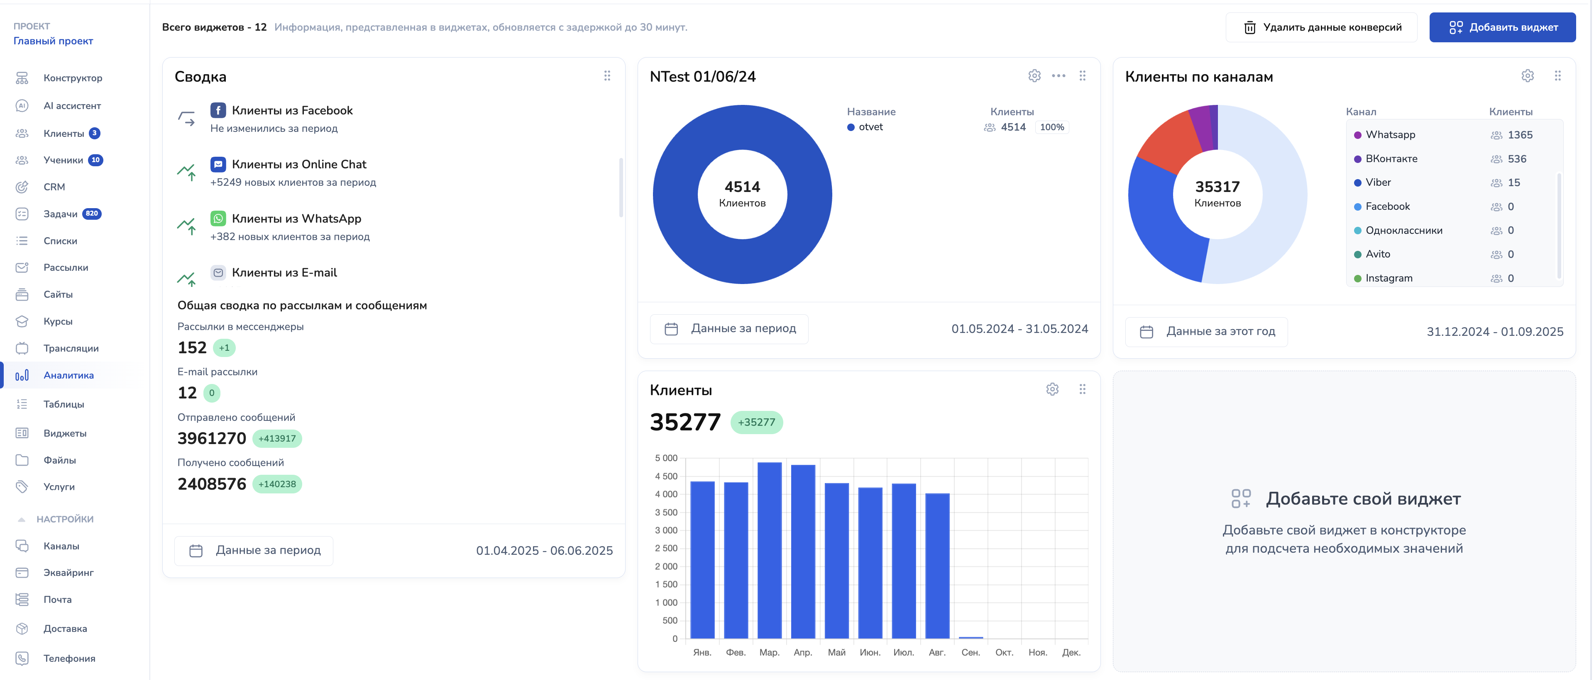1594x680 pixels.
Task: Open settings gear of NTest 01/06/24 widget
Action: [1034, 75]
